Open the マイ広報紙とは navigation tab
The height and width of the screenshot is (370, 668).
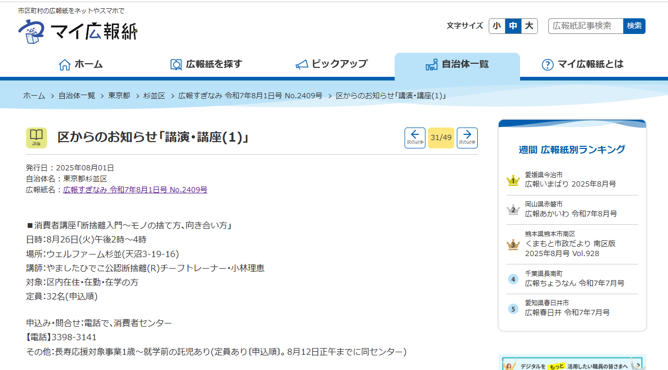tap(582, 64)
